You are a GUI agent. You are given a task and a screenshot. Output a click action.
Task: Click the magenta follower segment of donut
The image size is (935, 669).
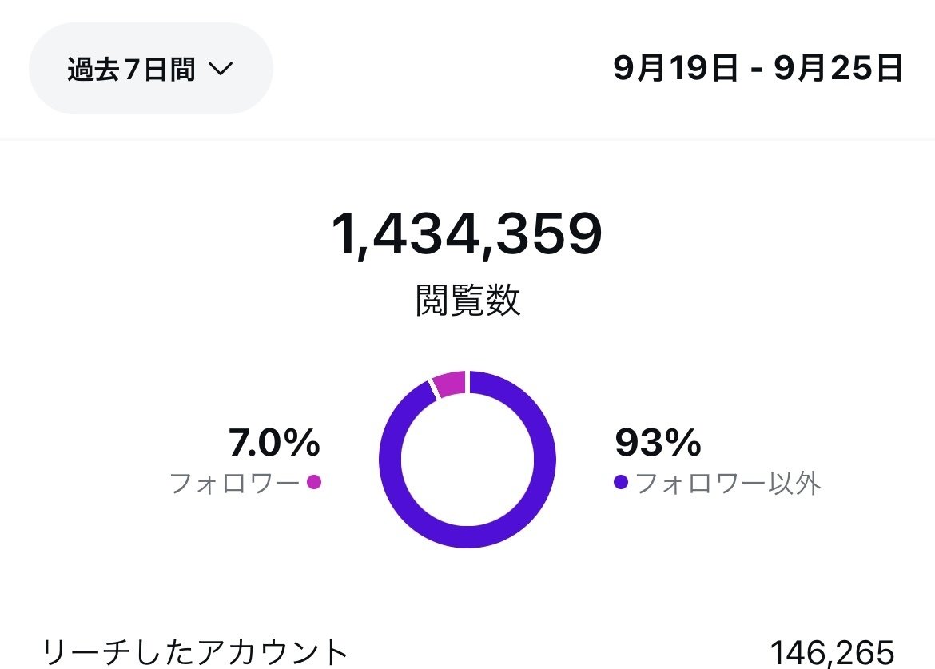click(449, 384)
